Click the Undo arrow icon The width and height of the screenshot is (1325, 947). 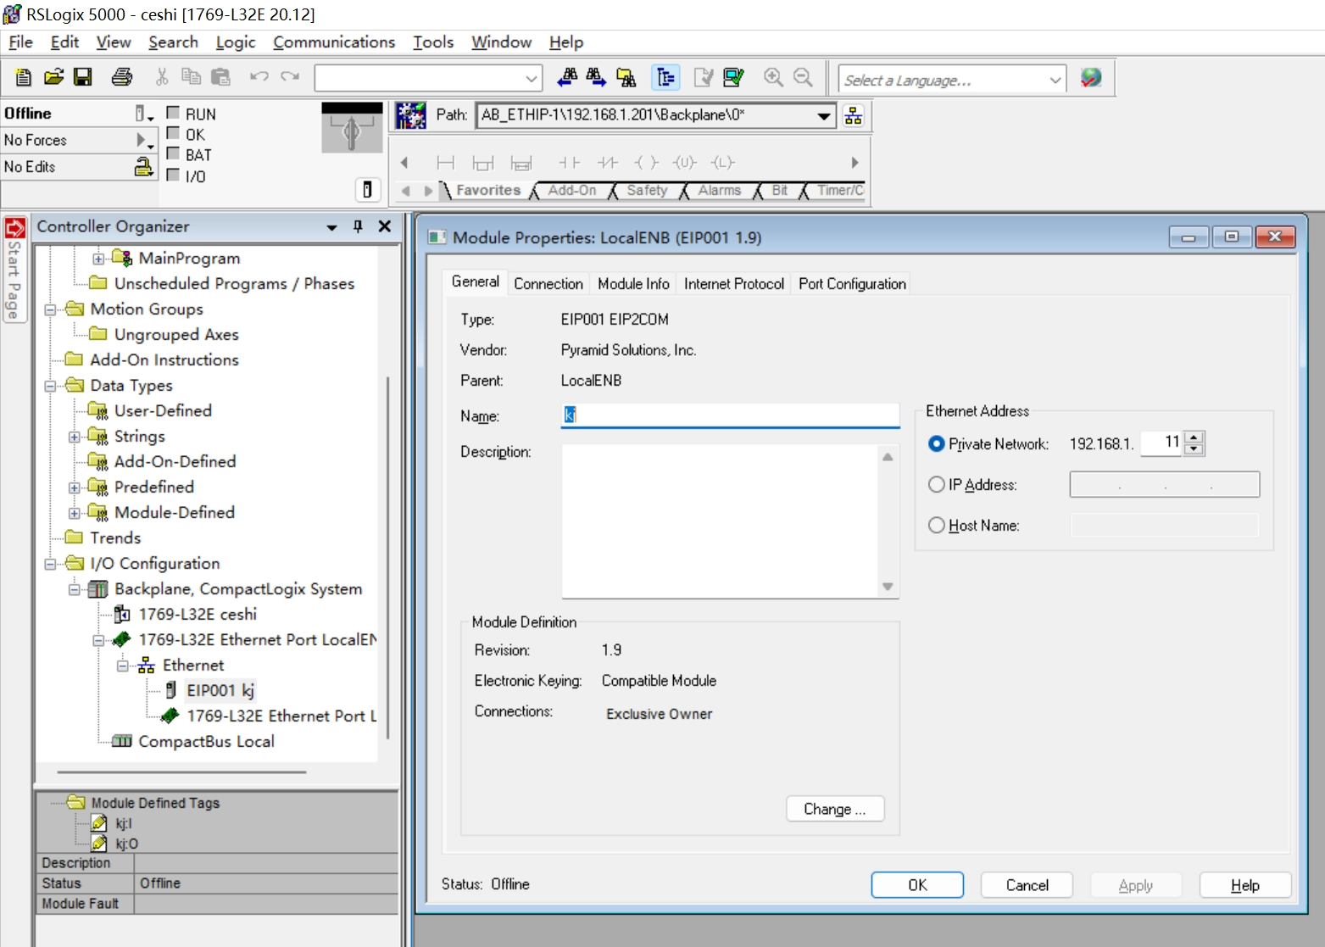point(259,77)
